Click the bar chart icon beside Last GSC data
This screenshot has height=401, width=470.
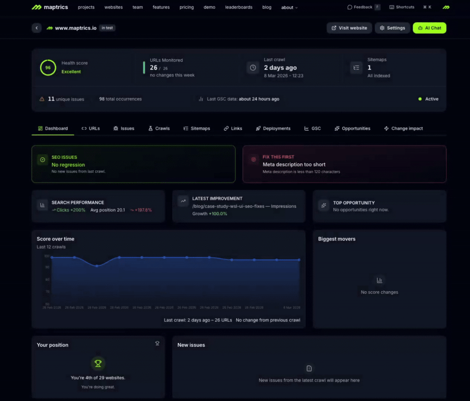pos(201,99)
